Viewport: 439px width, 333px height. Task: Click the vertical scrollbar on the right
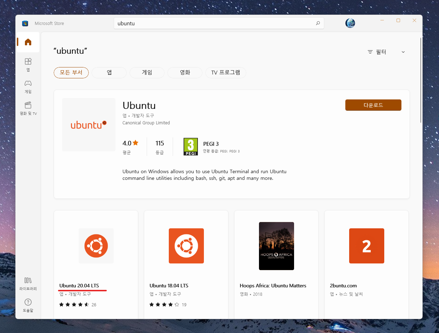coord(421,80)
